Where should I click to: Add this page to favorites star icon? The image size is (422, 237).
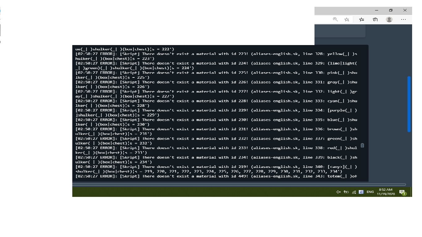pos(347,19)
